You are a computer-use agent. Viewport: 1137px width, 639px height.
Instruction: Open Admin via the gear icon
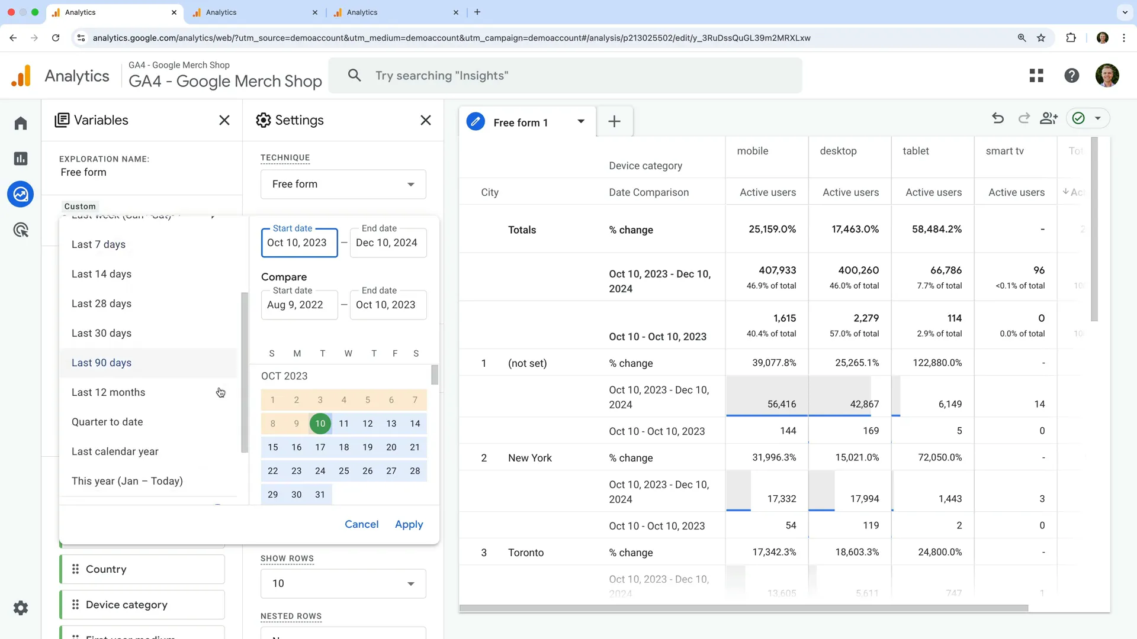pos(21,608)
